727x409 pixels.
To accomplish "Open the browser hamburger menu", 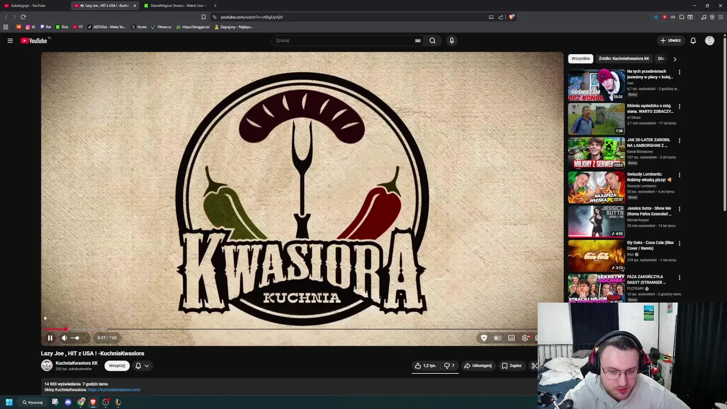I will pos(721,17).
